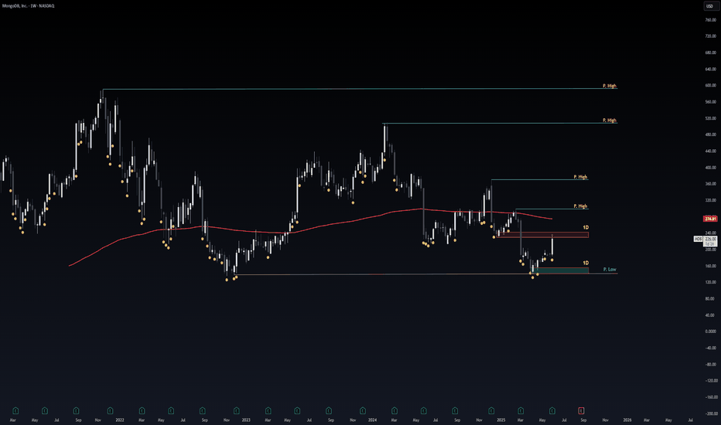Click the earnings marker above Mar 2025
The width and height of the screenshot is (721, 425).
521,411
